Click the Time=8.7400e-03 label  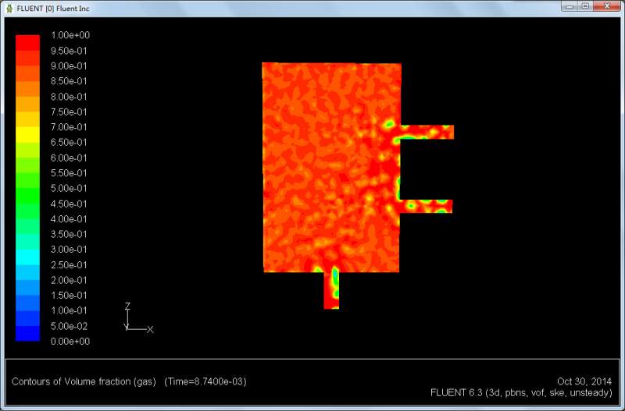pos(205,381)
